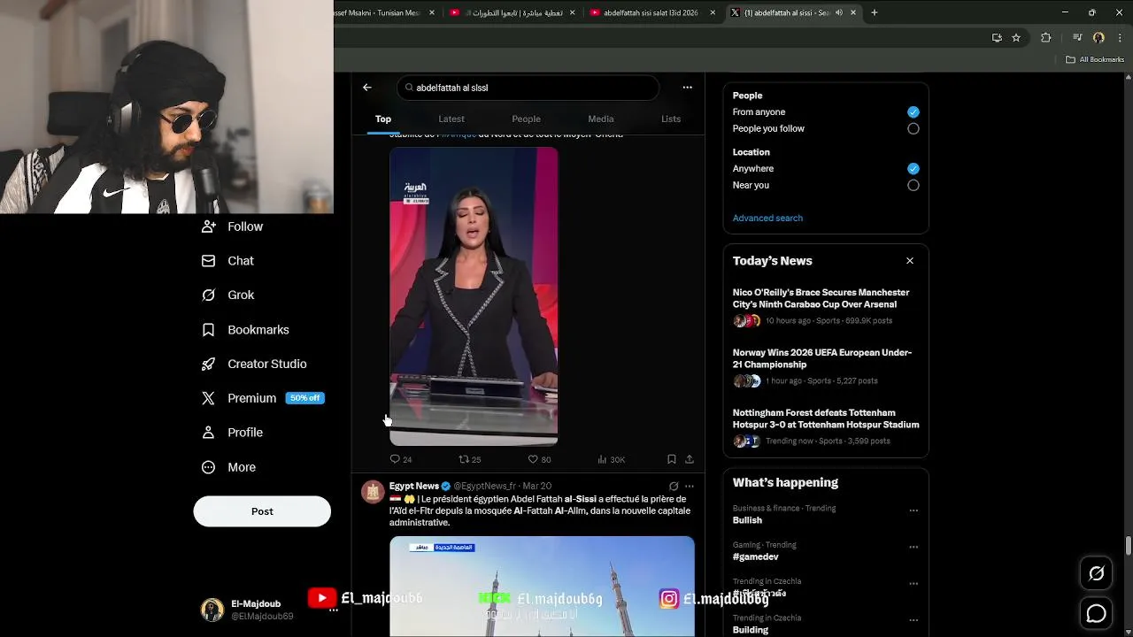Go back with the search arrow

point(367,88)
